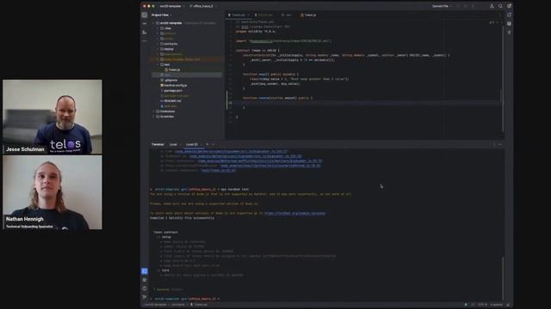Viewport: 551px width, 309px height.
Task: Select the highlighted .env file in tree
Action: click(x=187, y=75)
